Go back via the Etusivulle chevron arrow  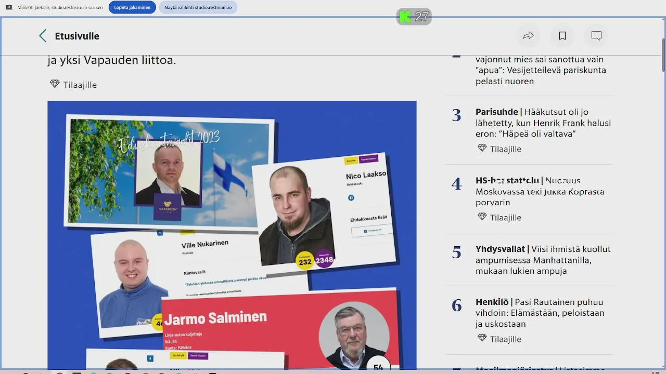tap(43, 36)
